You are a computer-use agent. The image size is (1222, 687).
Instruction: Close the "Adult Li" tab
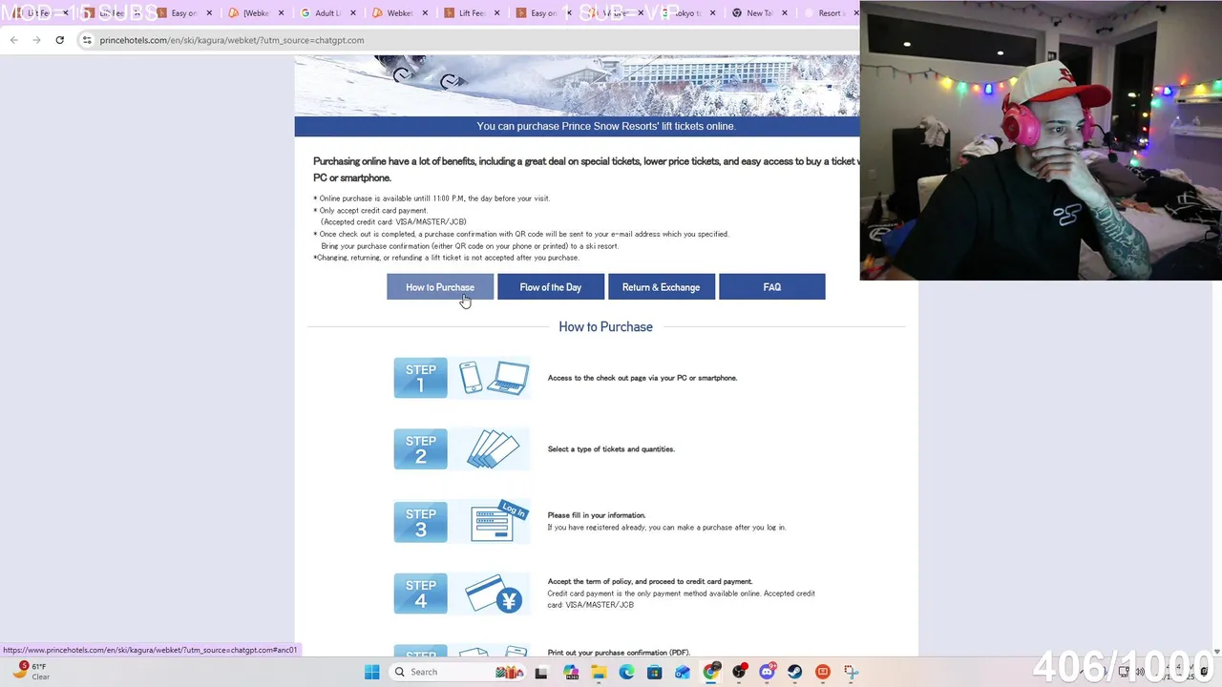tap(354, 13)
